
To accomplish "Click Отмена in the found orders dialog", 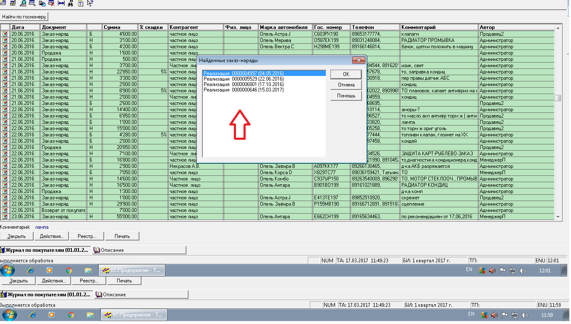I will [x=346, y=85].
